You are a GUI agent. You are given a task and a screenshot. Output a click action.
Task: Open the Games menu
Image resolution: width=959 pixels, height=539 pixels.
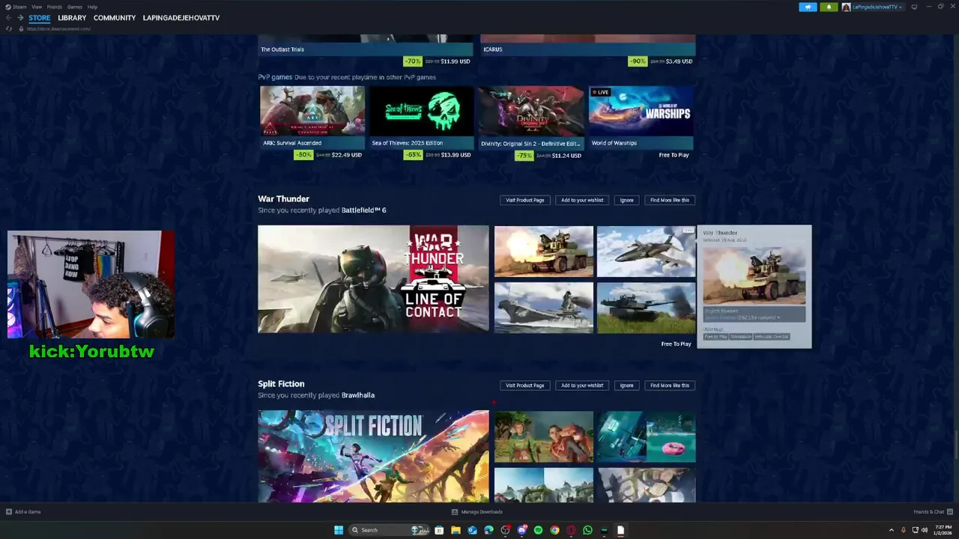coord(75,7)
